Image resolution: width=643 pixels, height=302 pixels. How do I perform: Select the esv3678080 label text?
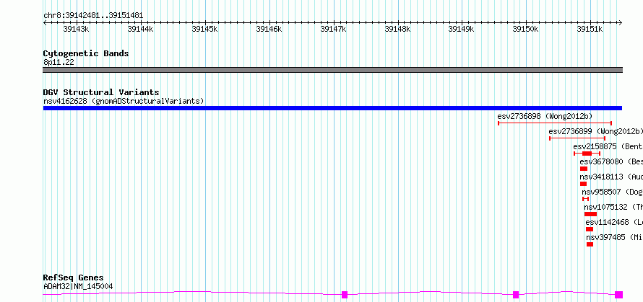tap(611, 161)
